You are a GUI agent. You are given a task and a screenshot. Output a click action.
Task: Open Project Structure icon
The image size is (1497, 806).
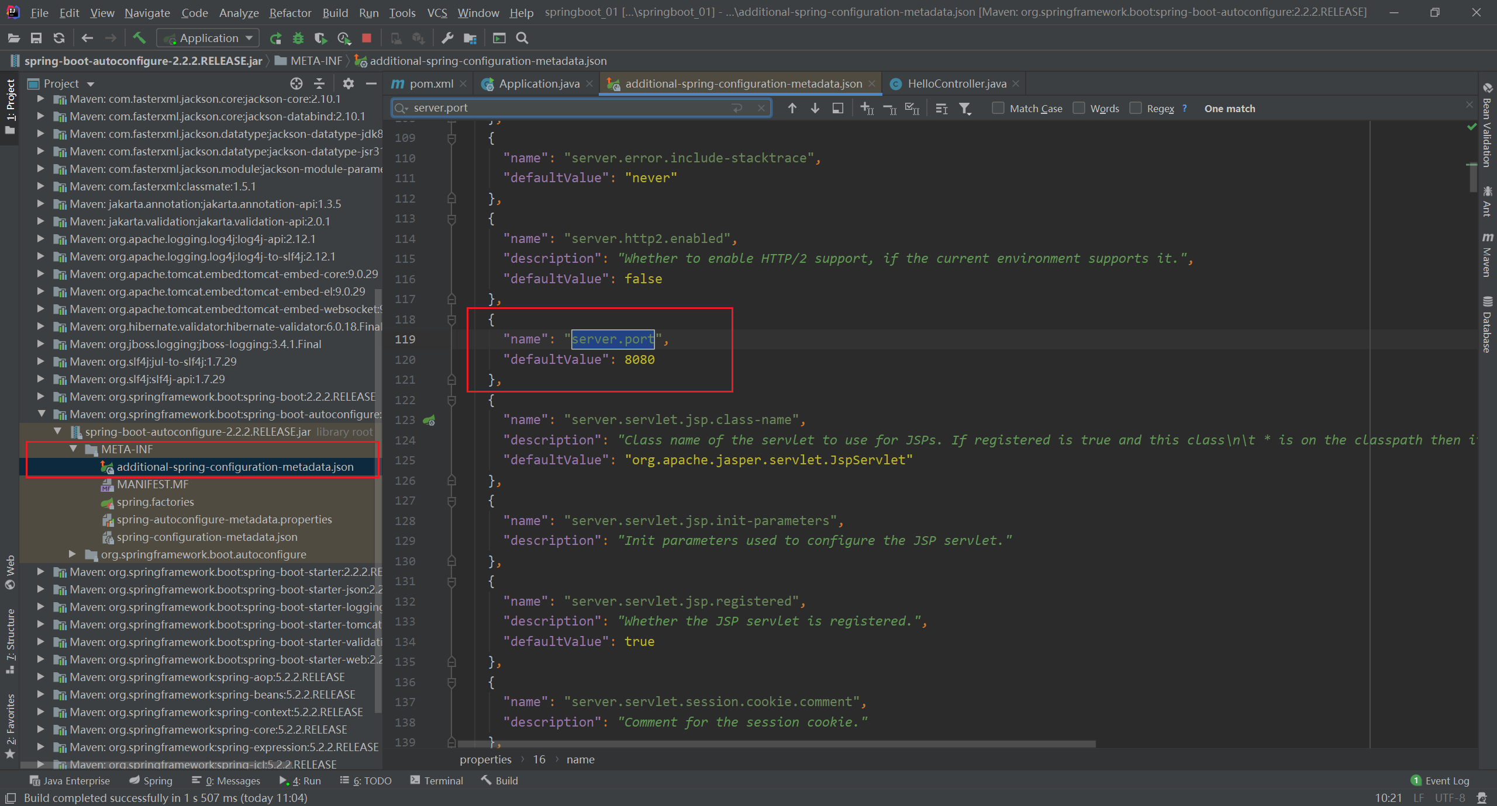470,38
